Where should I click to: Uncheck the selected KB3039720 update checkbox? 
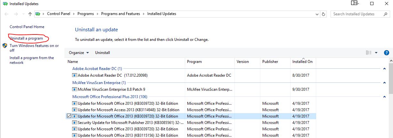[69, 116]
